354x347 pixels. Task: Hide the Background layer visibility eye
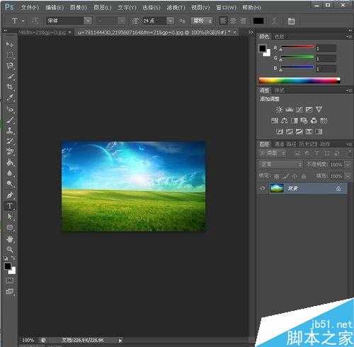(x=263, y=189)
